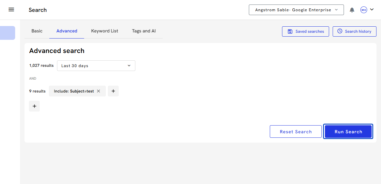Click plus button below the 9 results row

click(x=34, y=106)
